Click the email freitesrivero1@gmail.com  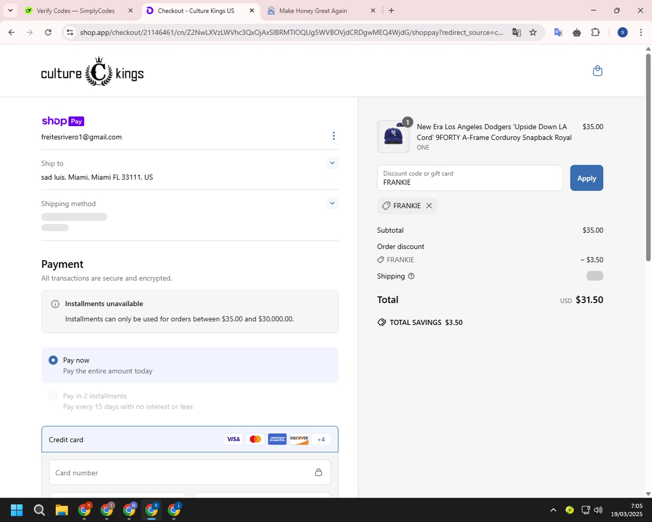[81, 137]
